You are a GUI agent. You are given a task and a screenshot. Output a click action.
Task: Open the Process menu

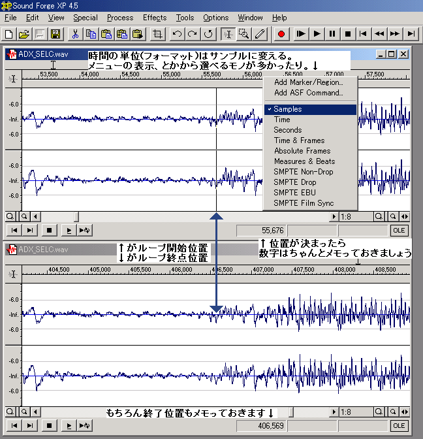(120, 18)
